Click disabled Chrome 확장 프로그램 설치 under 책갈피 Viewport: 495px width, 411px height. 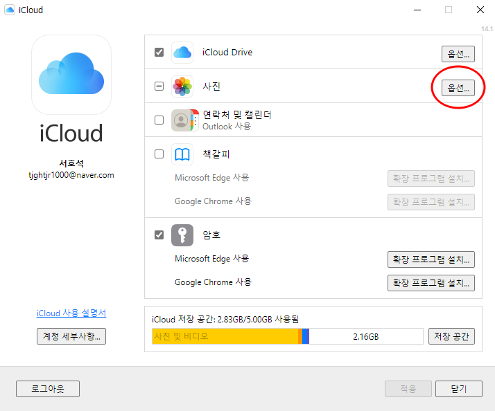coord(431,202)
